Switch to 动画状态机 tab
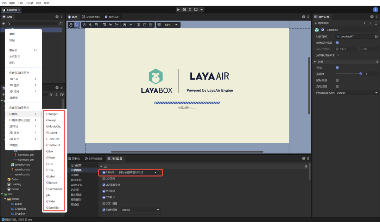Viewport: 380px width, 222px height. [91, 17]
